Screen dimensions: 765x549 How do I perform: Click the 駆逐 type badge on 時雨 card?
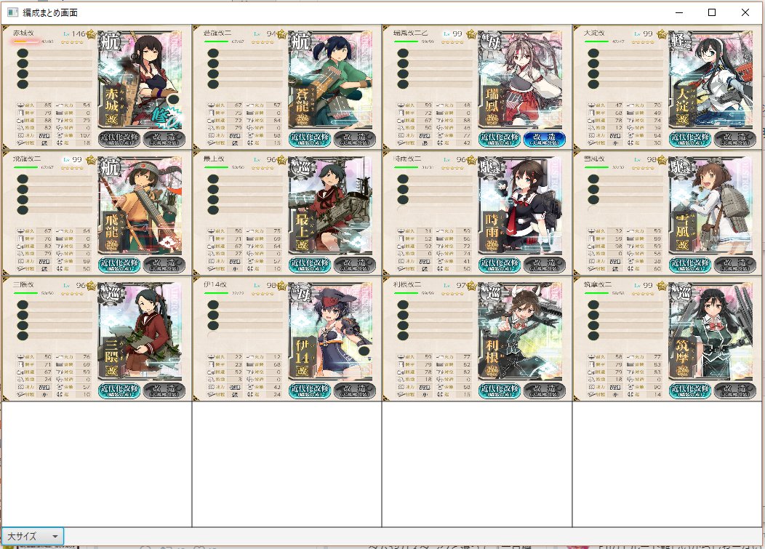[492, 168]
